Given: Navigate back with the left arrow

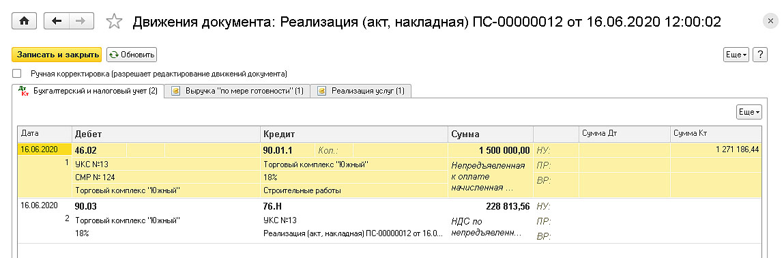Looking at the screenshot, I should tap(57, 21).
